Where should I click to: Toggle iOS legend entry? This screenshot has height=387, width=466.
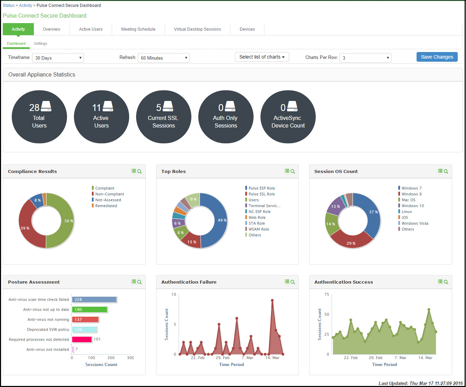(x=403, y=217)
